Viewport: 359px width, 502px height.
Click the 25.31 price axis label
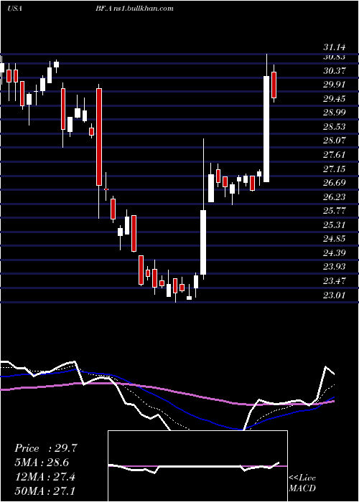pyautogui.click(x=335, y=224)
